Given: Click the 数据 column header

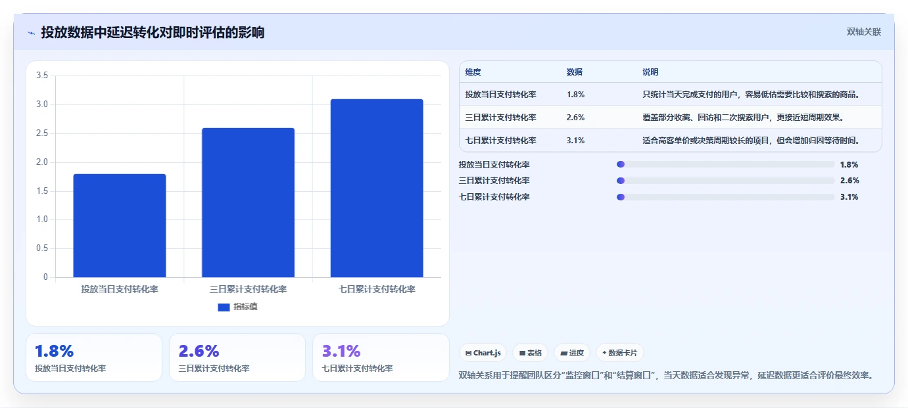Looking at the screenshot, I should tap(574, 72).
